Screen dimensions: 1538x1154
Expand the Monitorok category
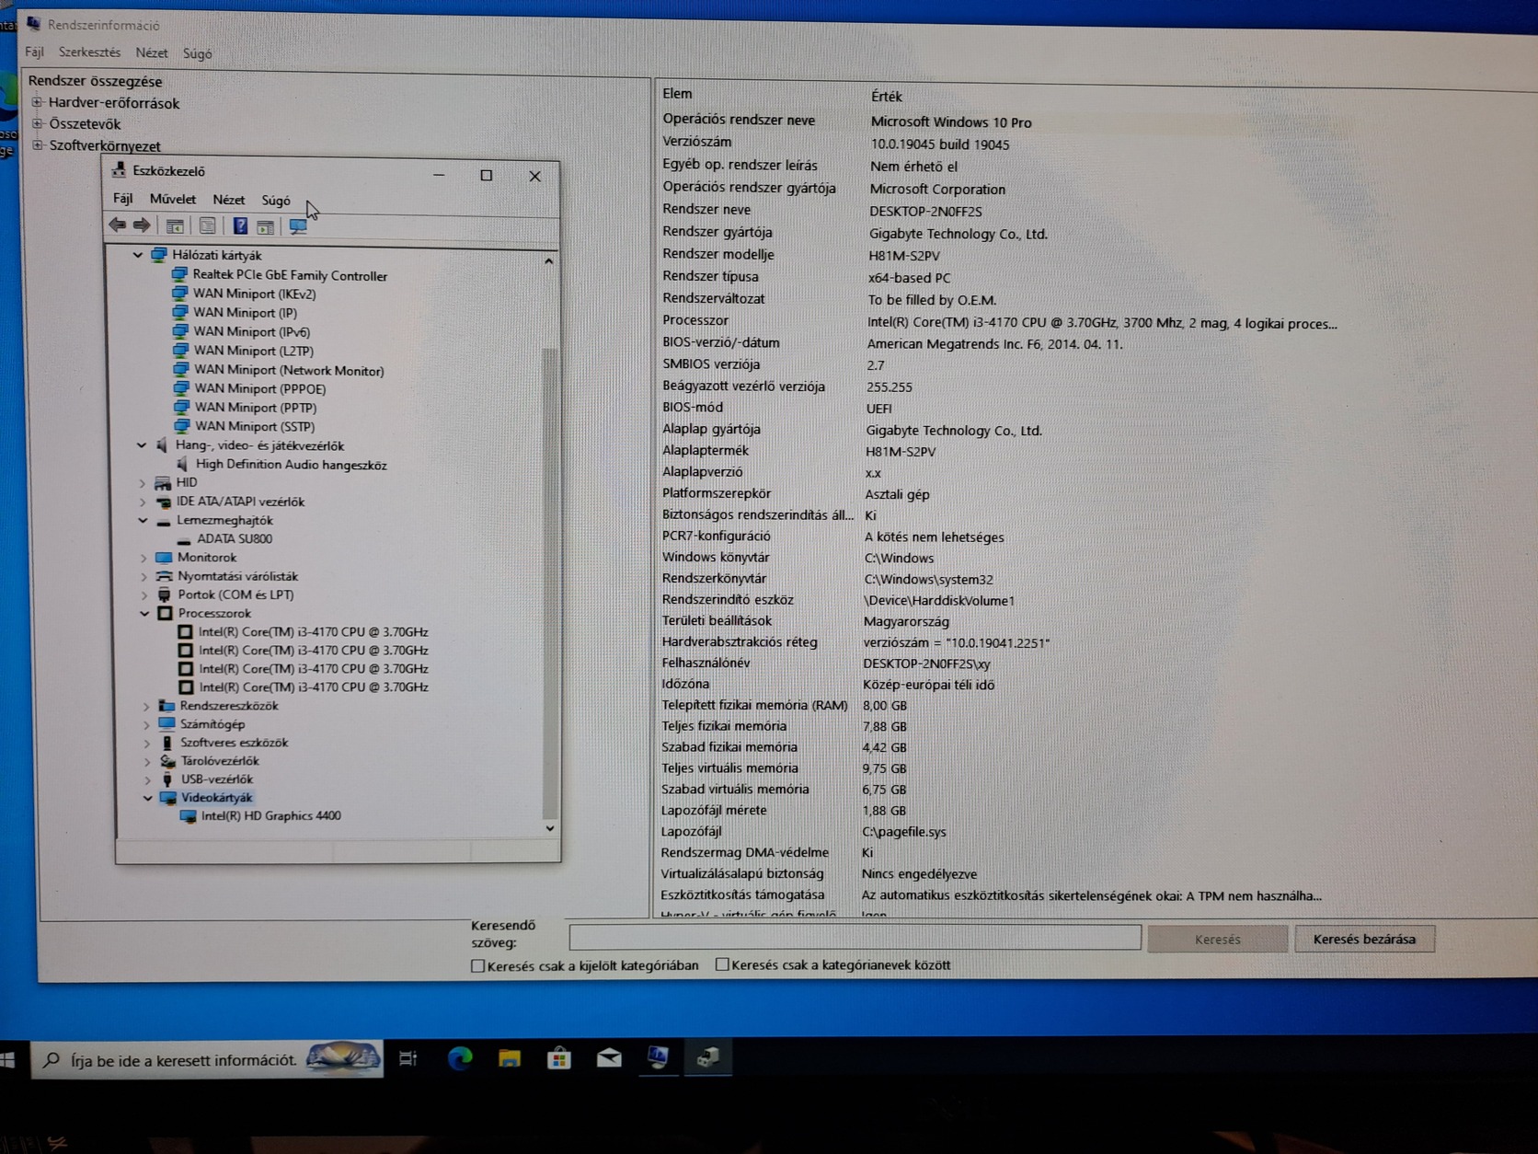[143, 558]
